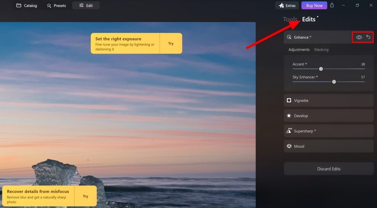
Task: Click the Mood lotus icon
Action: point(289,146)
